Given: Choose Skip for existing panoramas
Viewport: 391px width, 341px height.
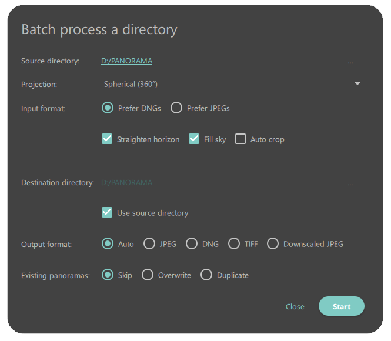Looking at the screenshot, I should click(108, 275).
